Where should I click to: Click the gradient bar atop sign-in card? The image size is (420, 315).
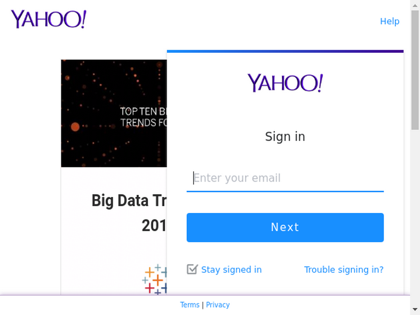[285, 51]
